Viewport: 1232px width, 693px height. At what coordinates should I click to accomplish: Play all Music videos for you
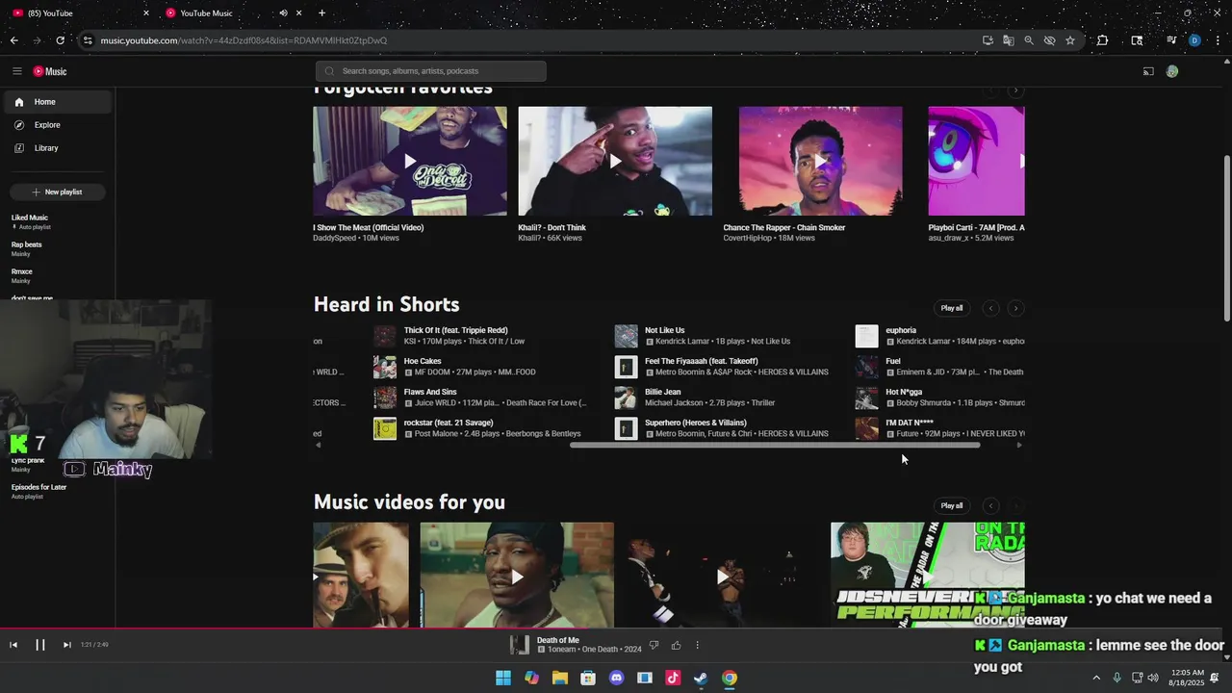(952, 505)
